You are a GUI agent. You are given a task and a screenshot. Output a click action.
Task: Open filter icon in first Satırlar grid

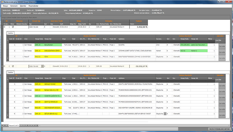point(8,40)
